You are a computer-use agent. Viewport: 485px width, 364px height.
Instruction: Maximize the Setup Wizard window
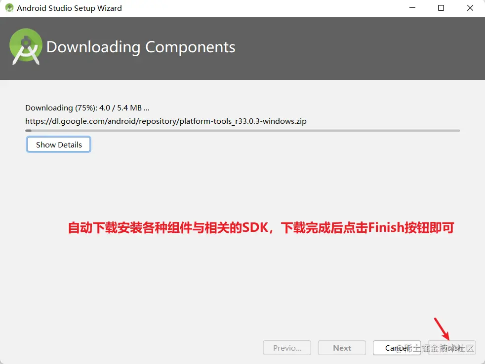441,8
